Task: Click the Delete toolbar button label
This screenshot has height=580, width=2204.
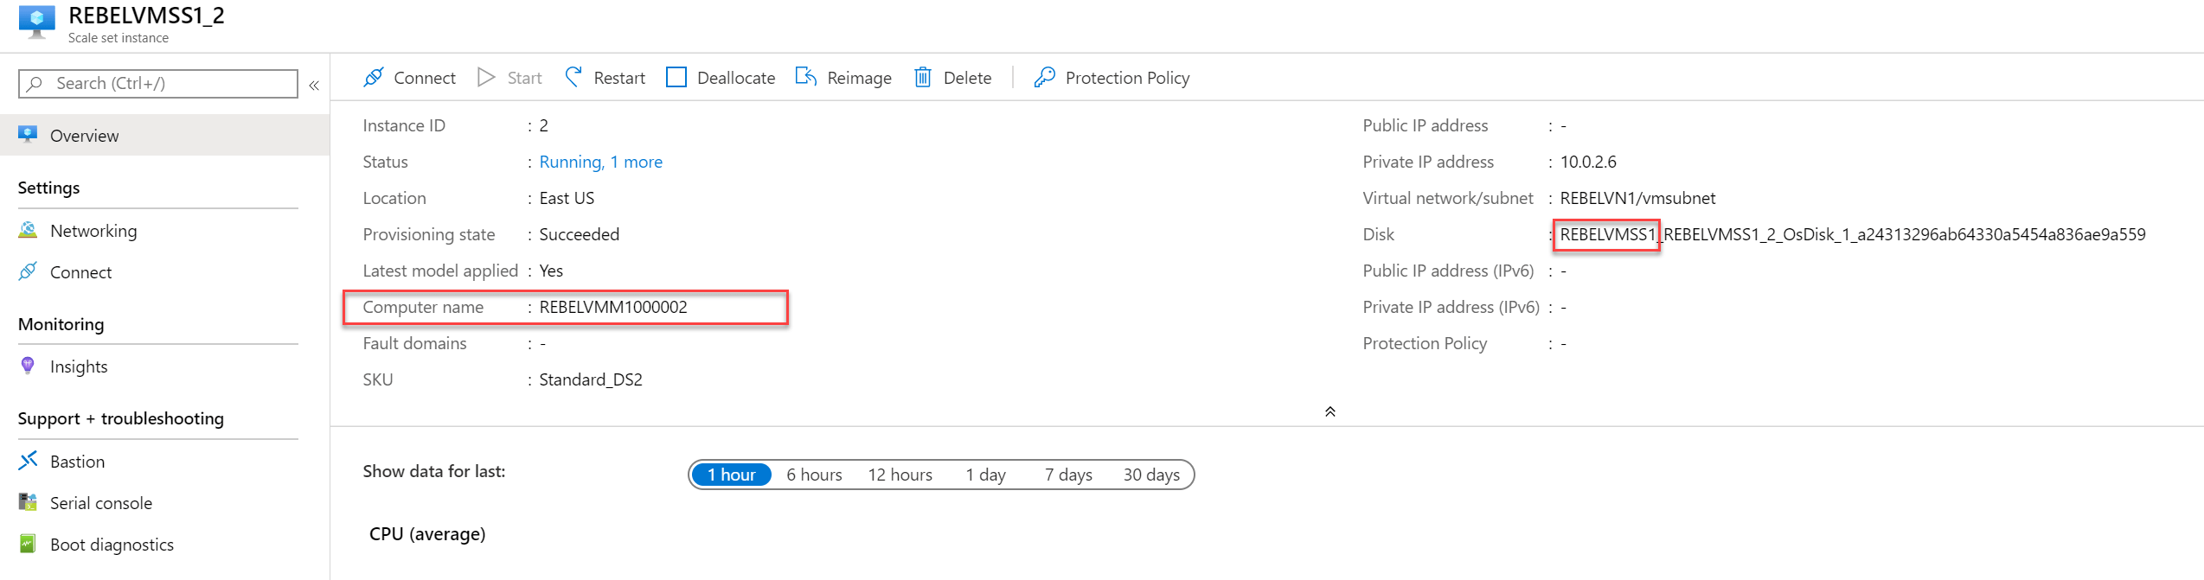Action: coord(967,78)
